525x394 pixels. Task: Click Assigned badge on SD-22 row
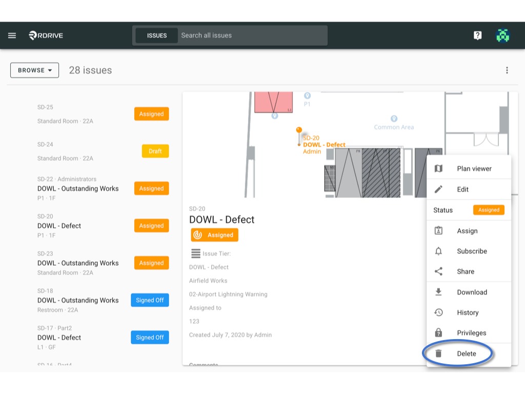click(x=151, y=188)
